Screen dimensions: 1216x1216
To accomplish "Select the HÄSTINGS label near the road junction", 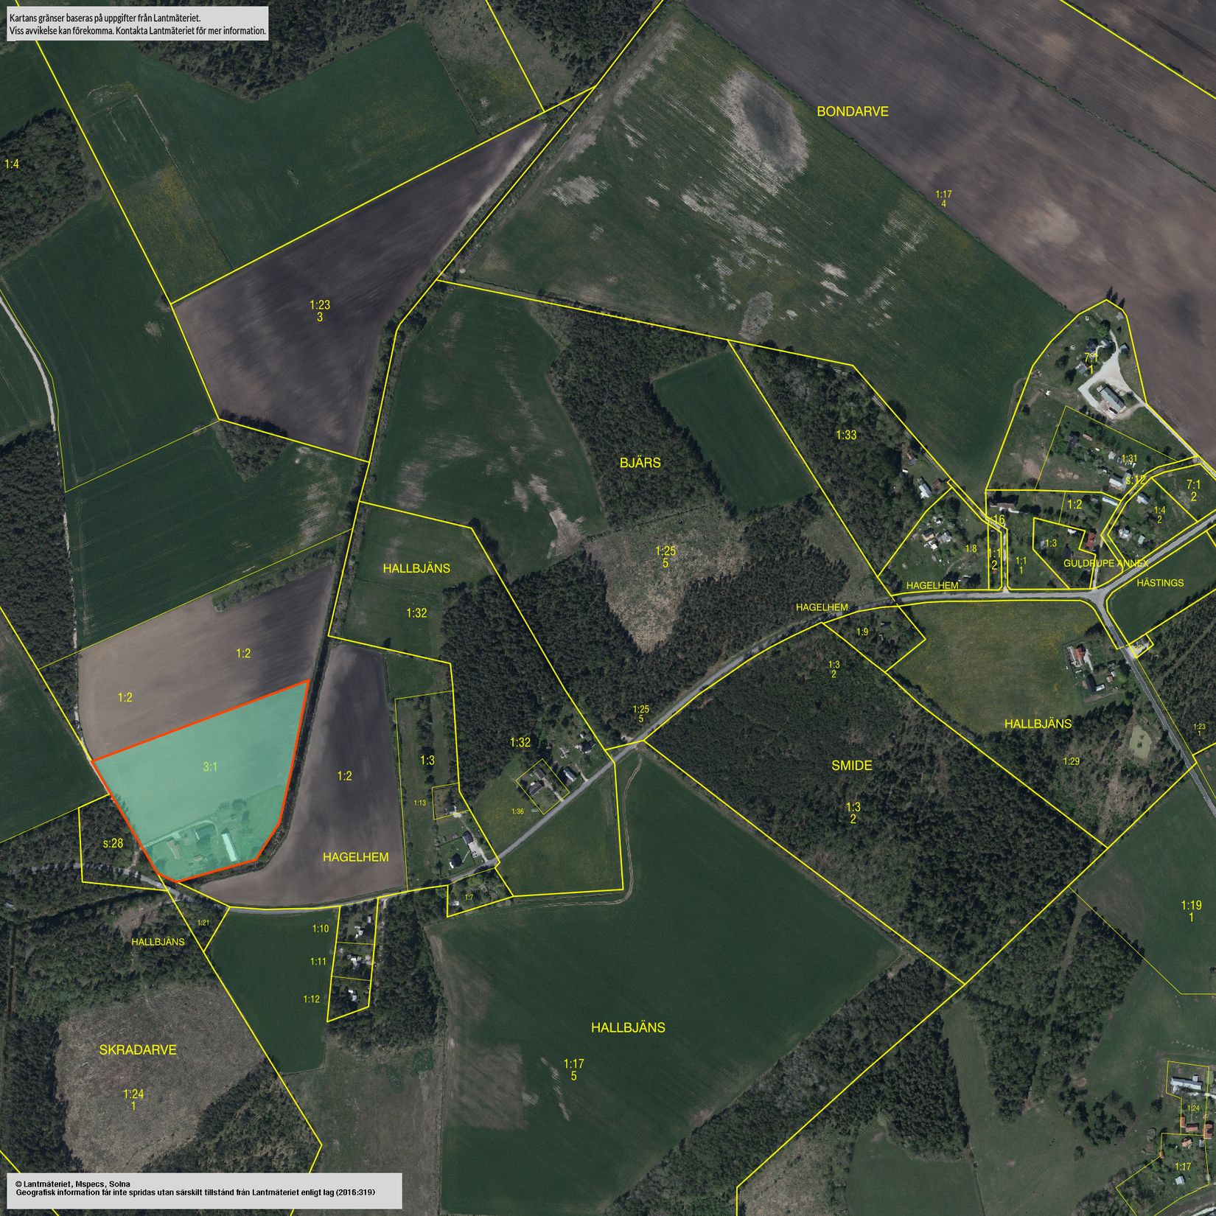I will (x=1159, y=583).
